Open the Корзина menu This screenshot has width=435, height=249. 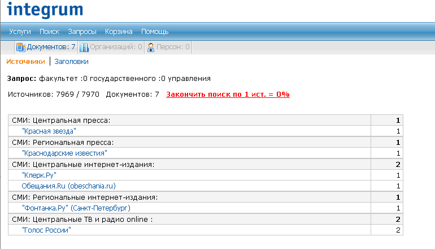[119, 32]
